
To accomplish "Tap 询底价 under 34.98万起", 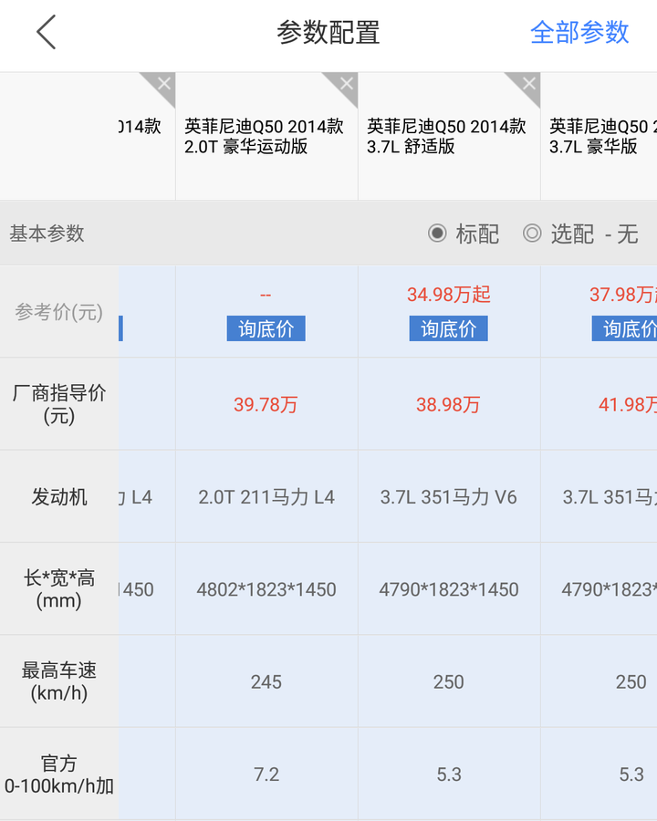I will [448, 328].
